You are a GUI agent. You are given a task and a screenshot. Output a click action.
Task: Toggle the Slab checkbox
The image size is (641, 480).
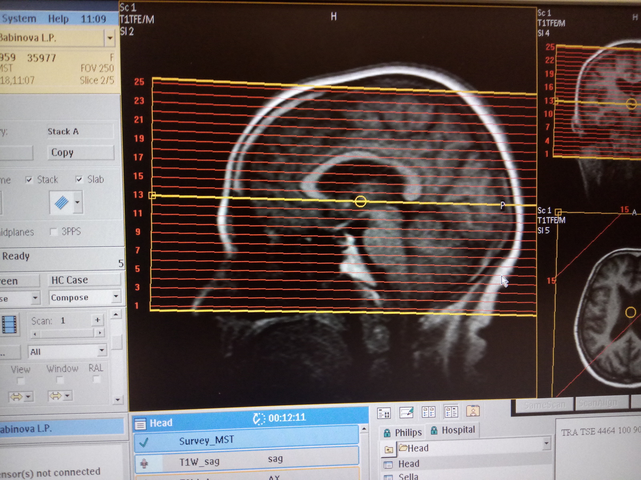[x=79, y=179]
